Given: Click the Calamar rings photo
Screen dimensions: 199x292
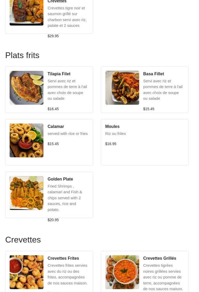Looking at the screenshot, I should (27, 140).
